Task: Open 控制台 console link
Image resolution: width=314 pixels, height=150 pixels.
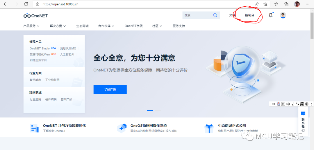Action: tap(249, 15)
